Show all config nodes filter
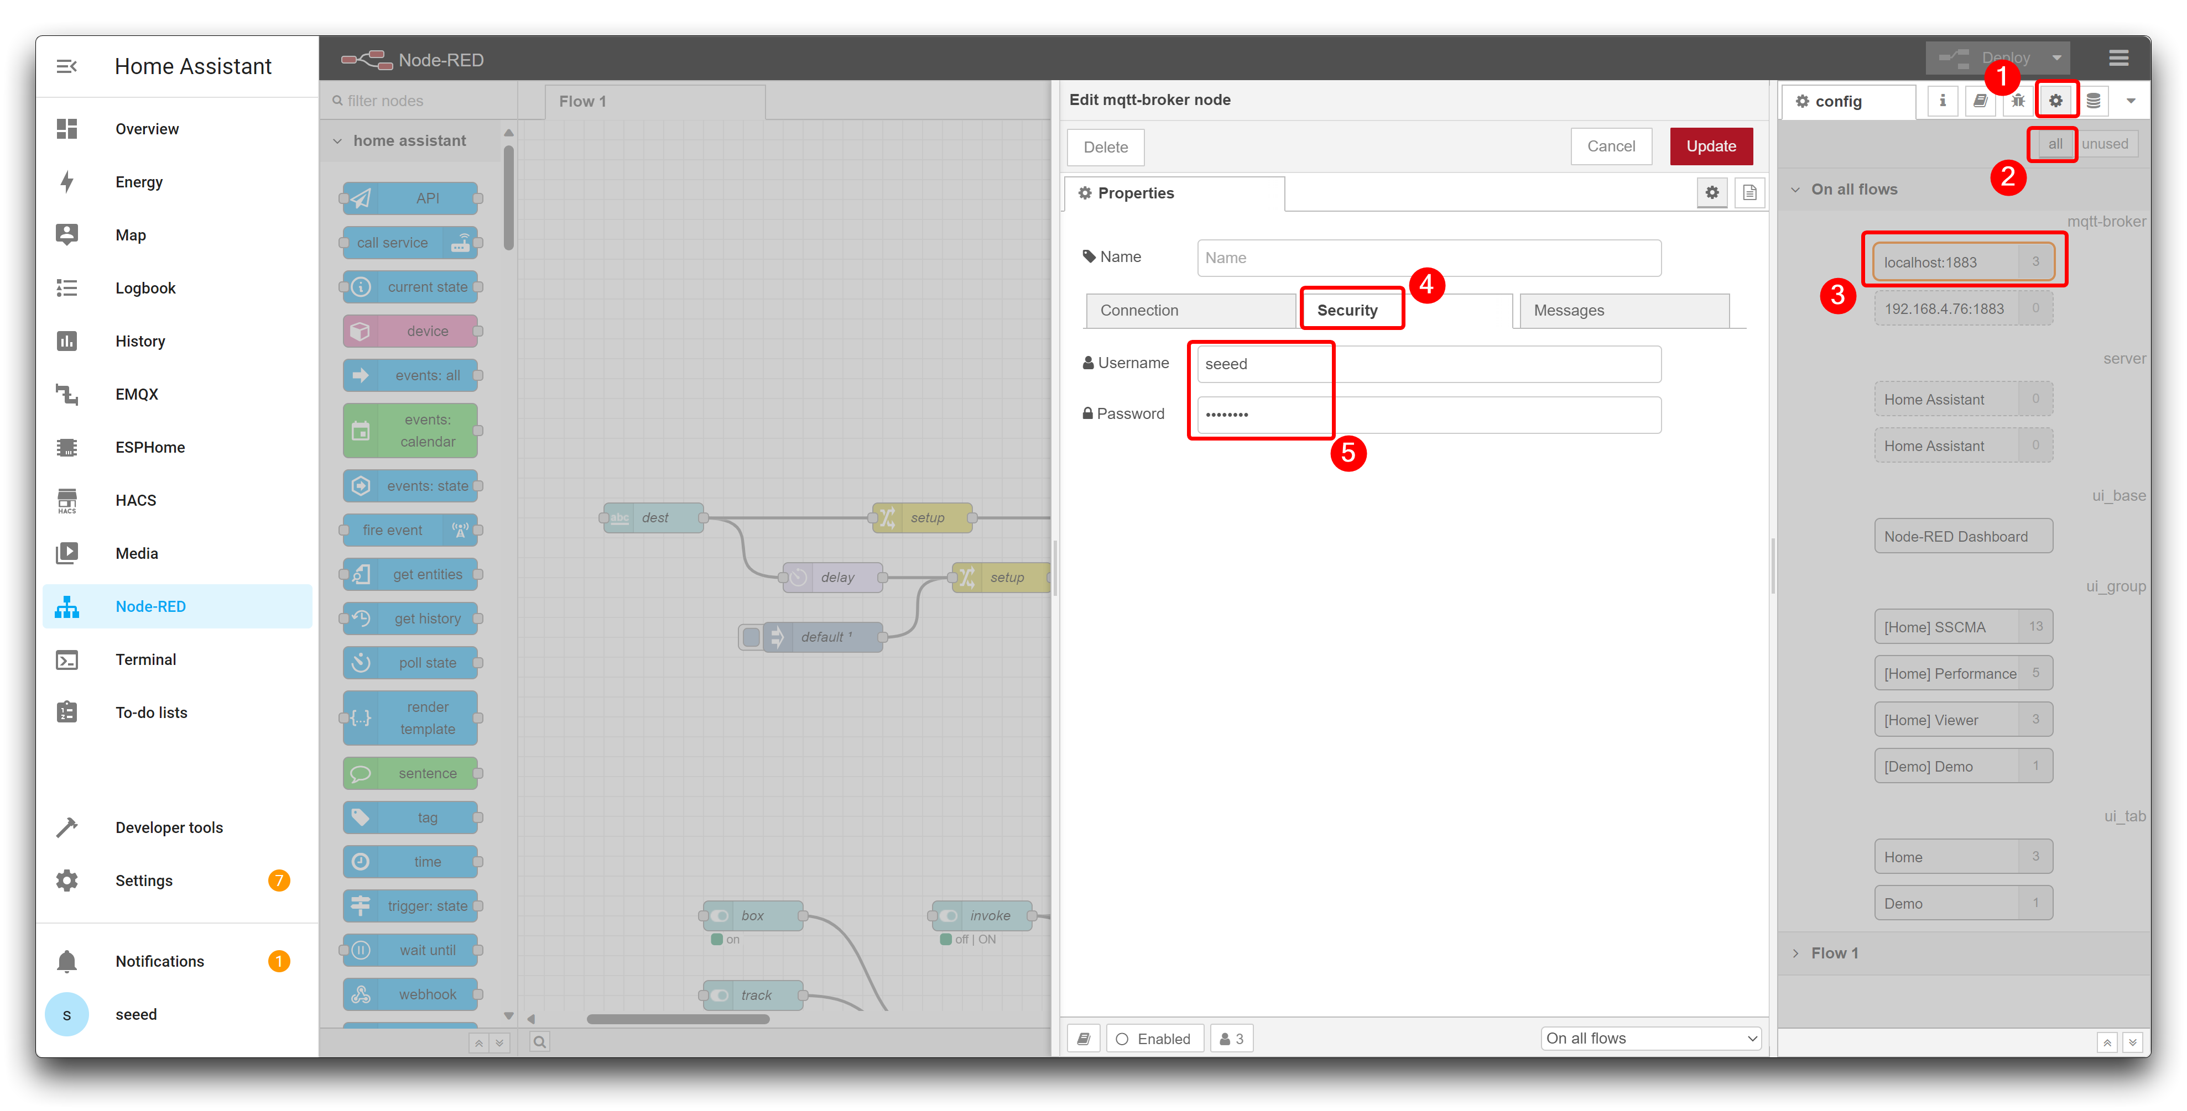Screen dimensions: 2187x1111 (x=2055, y=144)
